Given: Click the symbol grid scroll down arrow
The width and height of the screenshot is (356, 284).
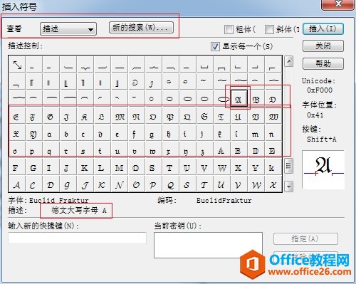Looking at the screenshot, I should point(288,186).
